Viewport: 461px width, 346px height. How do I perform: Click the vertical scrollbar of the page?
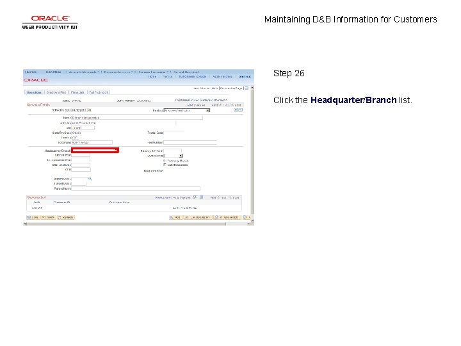tap(252, 153)
